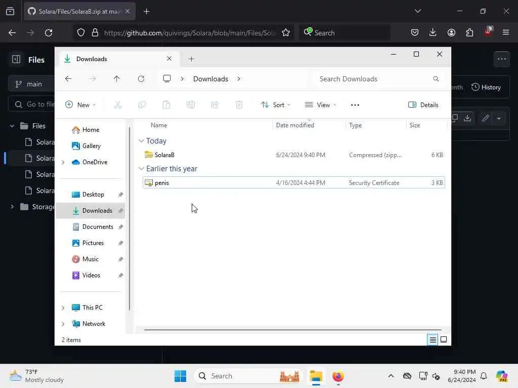Open Documents in navigation pane
This screenshot has width=518, height=388.
92,227
